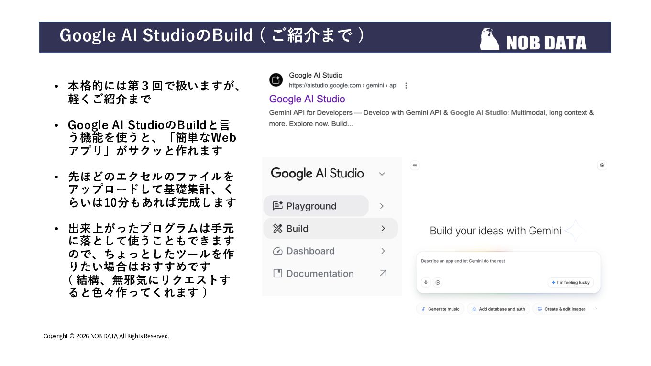Click the Dashboard gauge icon
This screenshot has width=651, height=366.
[277, 251]
